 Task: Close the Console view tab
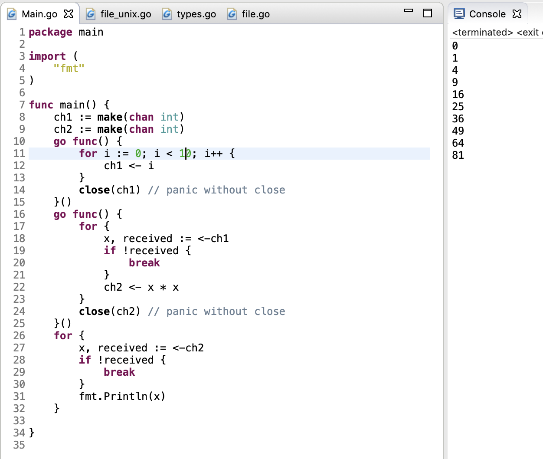[517, 14]
